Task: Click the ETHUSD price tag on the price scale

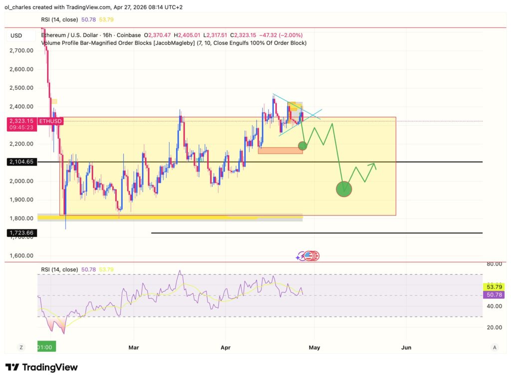Action: tap(50, 121)
